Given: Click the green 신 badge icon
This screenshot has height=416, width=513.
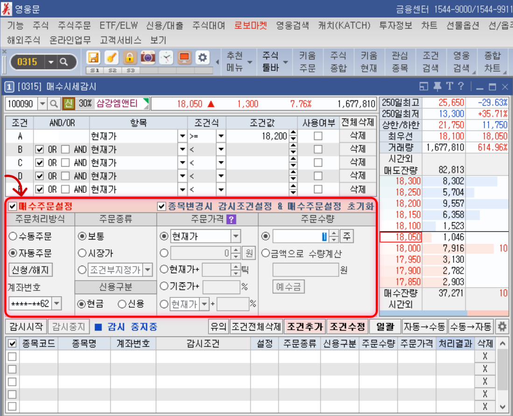Looking at the screenshot, I should point(68,104).
